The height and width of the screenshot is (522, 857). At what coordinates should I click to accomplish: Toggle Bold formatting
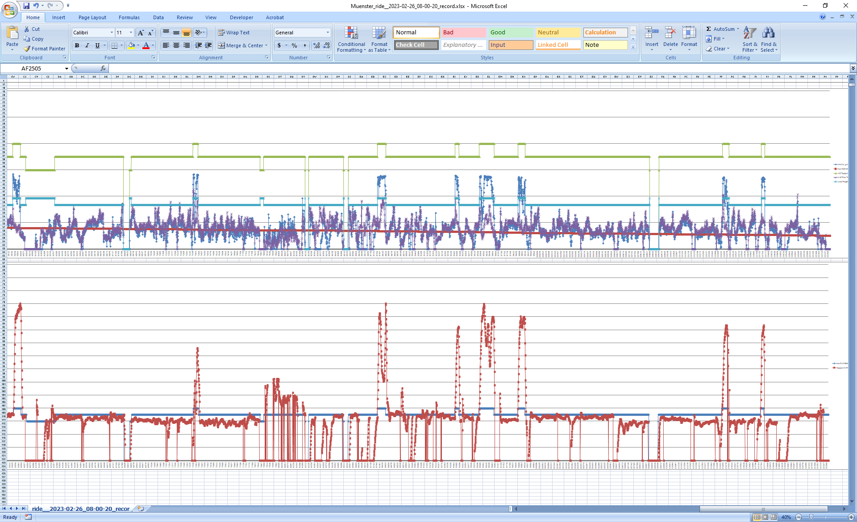[77, 46]
